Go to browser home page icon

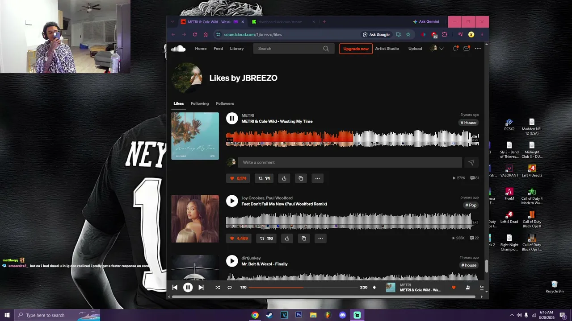pyautogui.click(x=206, y=34)
